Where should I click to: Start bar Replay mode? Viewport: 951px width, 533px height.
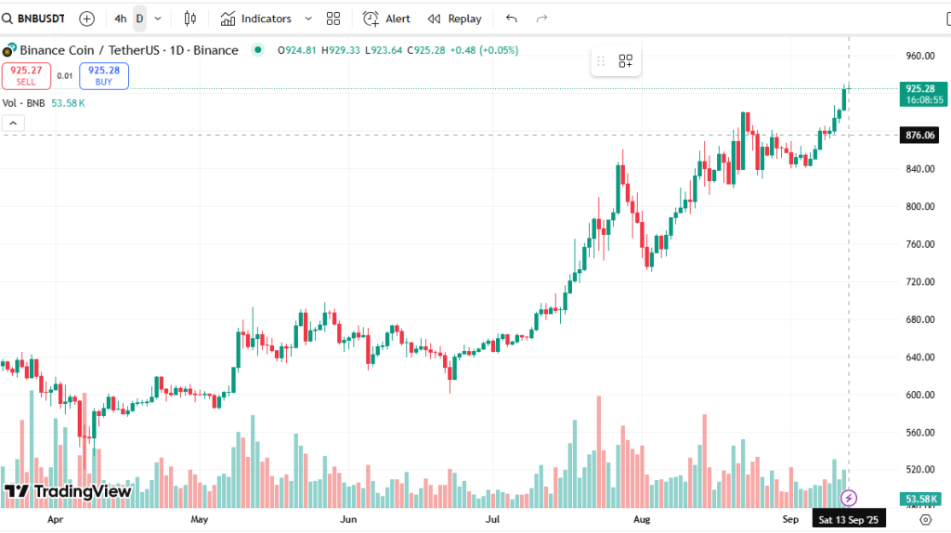coord(454,19)
